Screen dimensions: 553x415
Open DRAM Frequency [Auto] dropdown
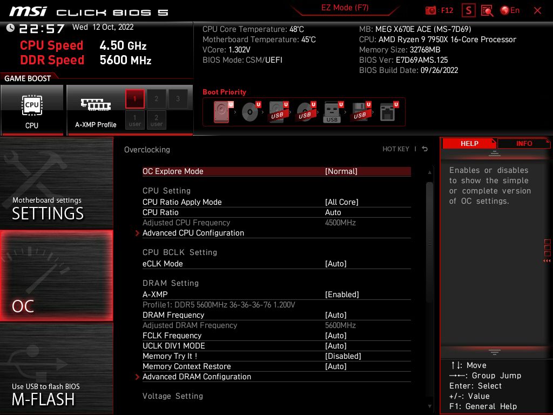pos(276,315)
